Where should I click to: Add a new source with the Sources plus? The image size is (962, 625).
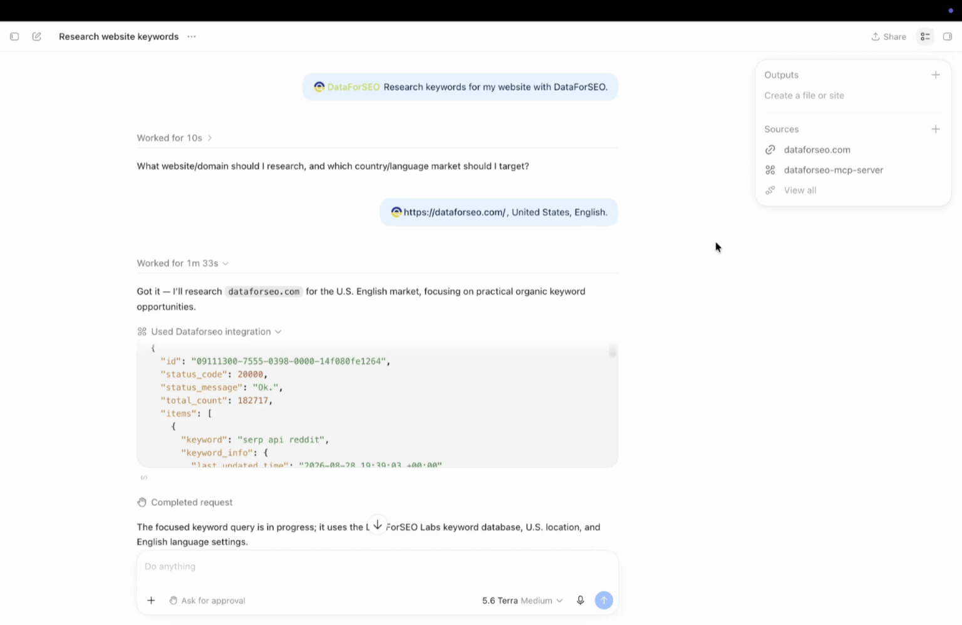[936, 129]
